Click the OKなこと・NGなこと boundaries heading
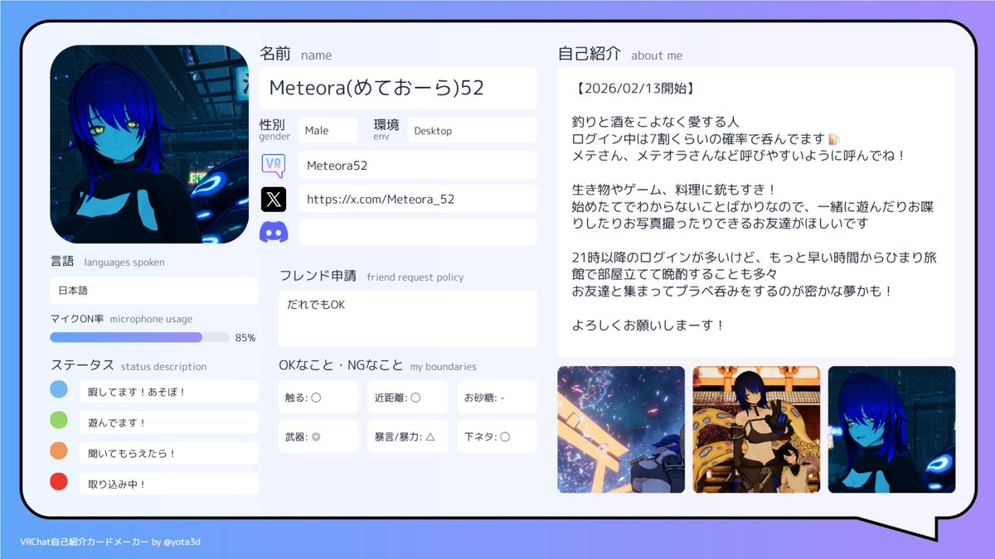Image resolution: width=995 pixels, height=559 pixels. point(378,365)
